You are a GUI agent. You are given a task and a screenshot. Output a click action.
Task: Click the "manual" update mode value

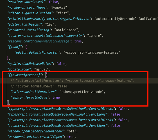(x=41, y=69)
